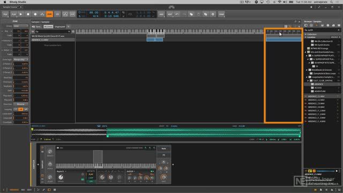Set Looping mode to Off
The image size is (343, 193).
16,109
